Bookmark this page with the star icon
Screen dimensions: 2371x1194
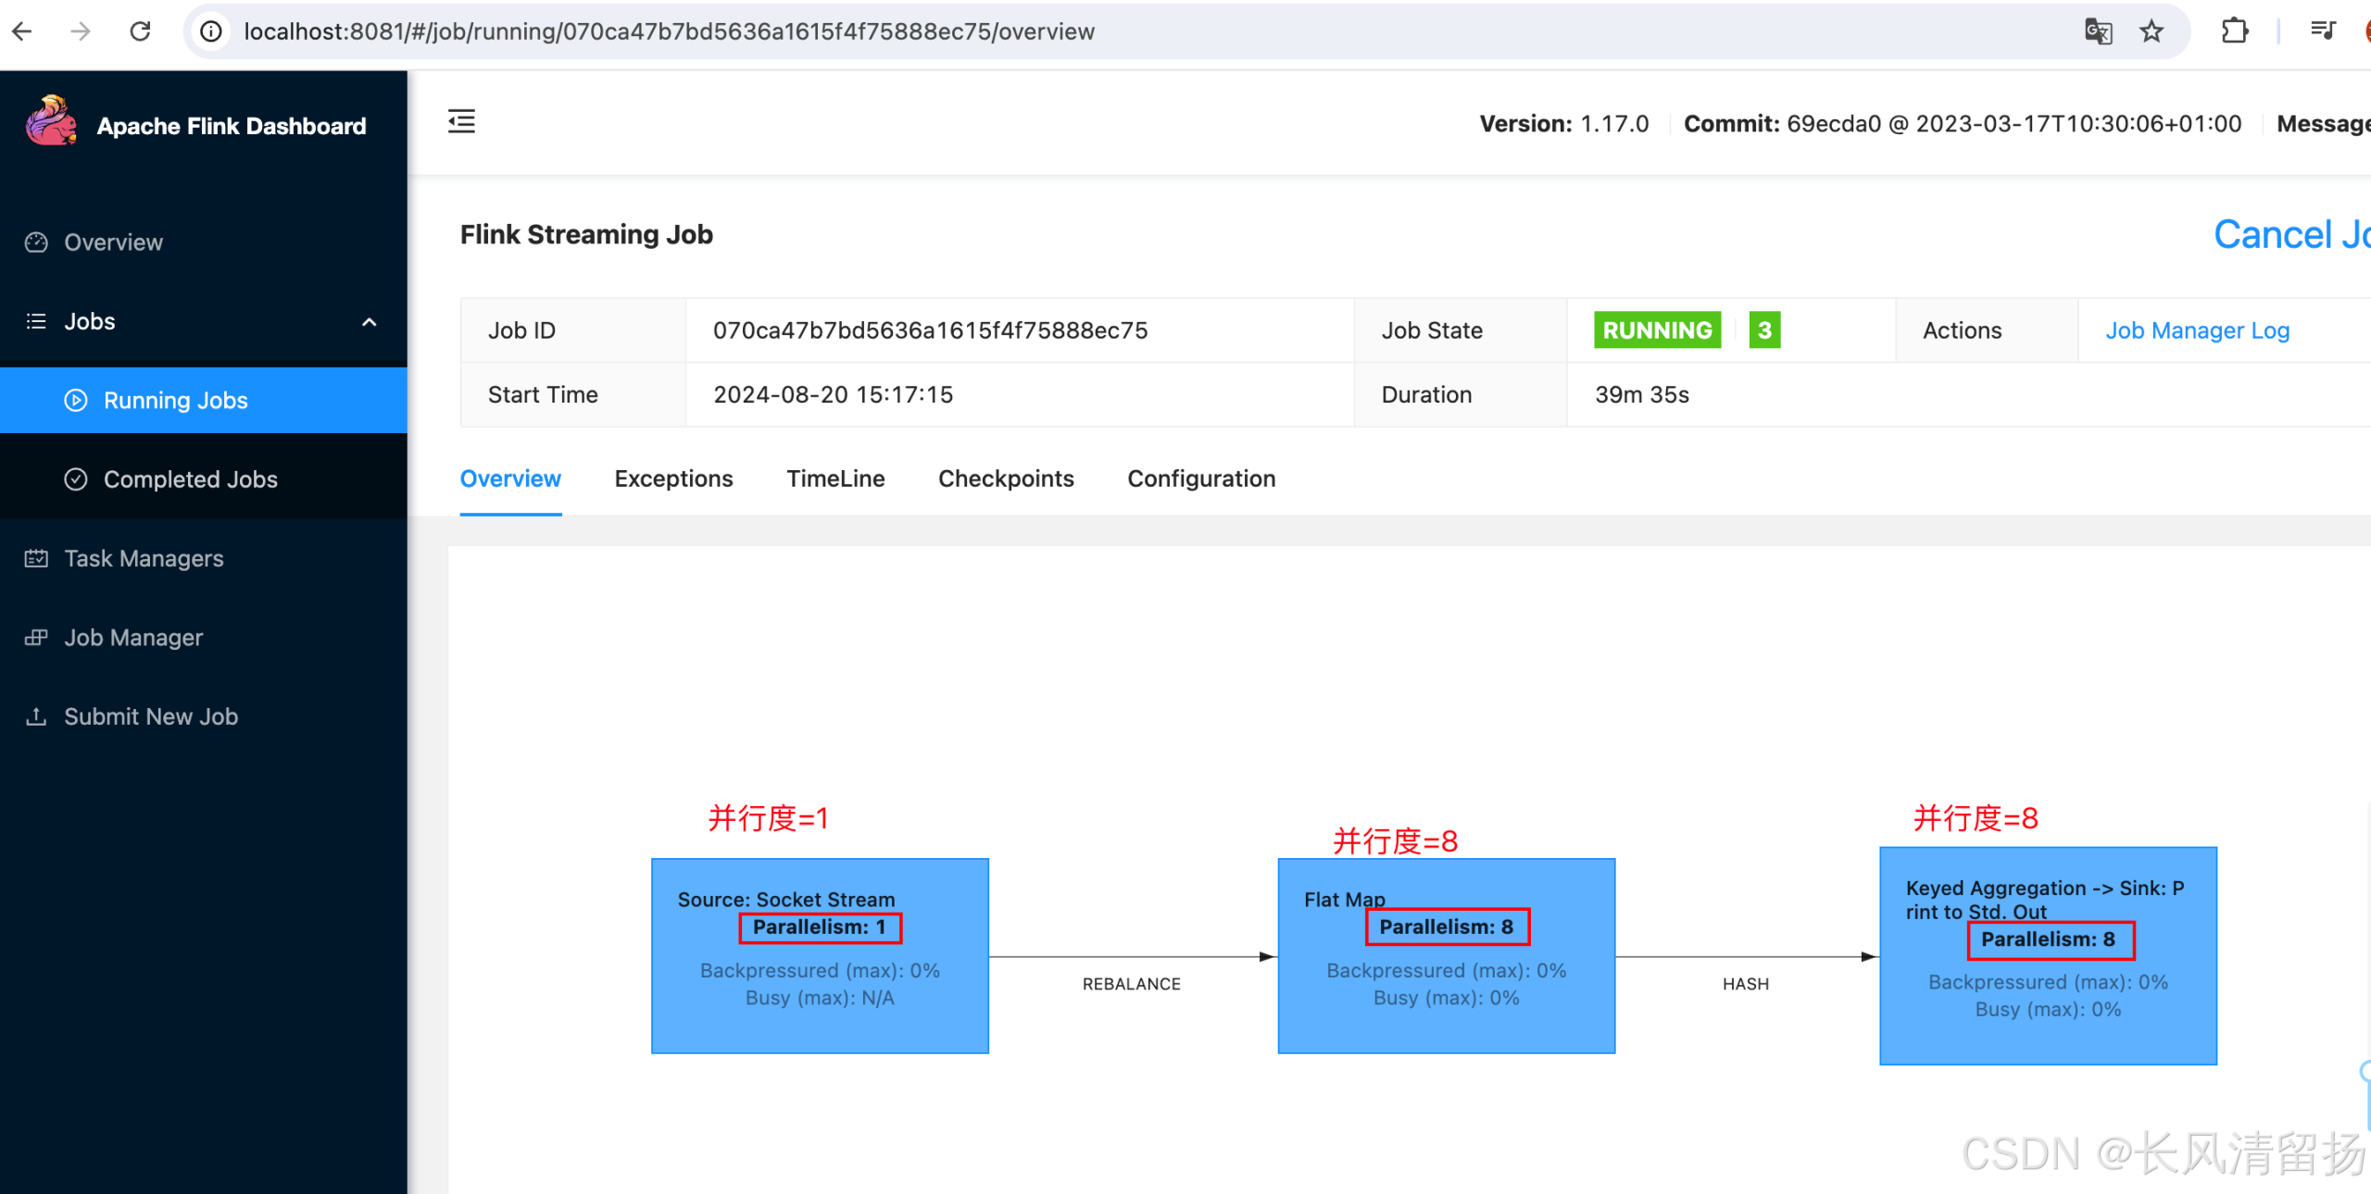2151,31
